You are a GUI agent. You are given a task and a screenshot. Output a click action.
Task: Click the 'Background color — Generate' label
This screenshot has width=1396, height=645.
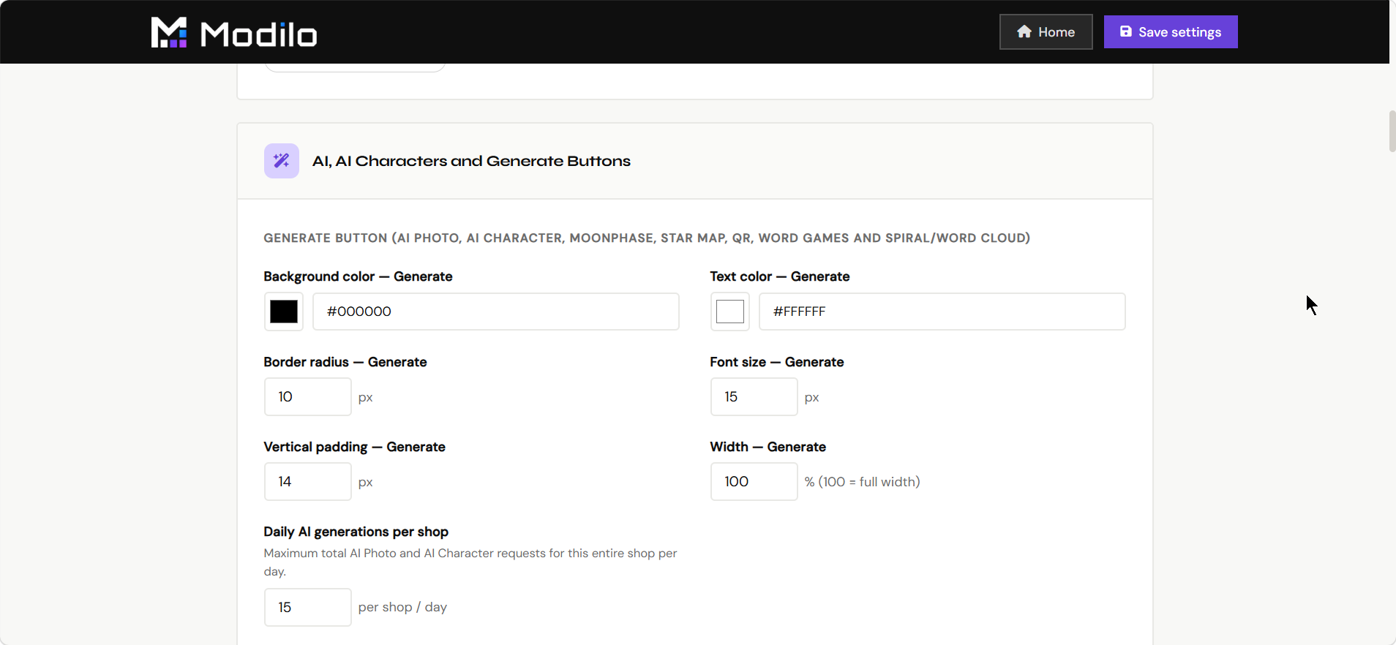tap(358, 276)
